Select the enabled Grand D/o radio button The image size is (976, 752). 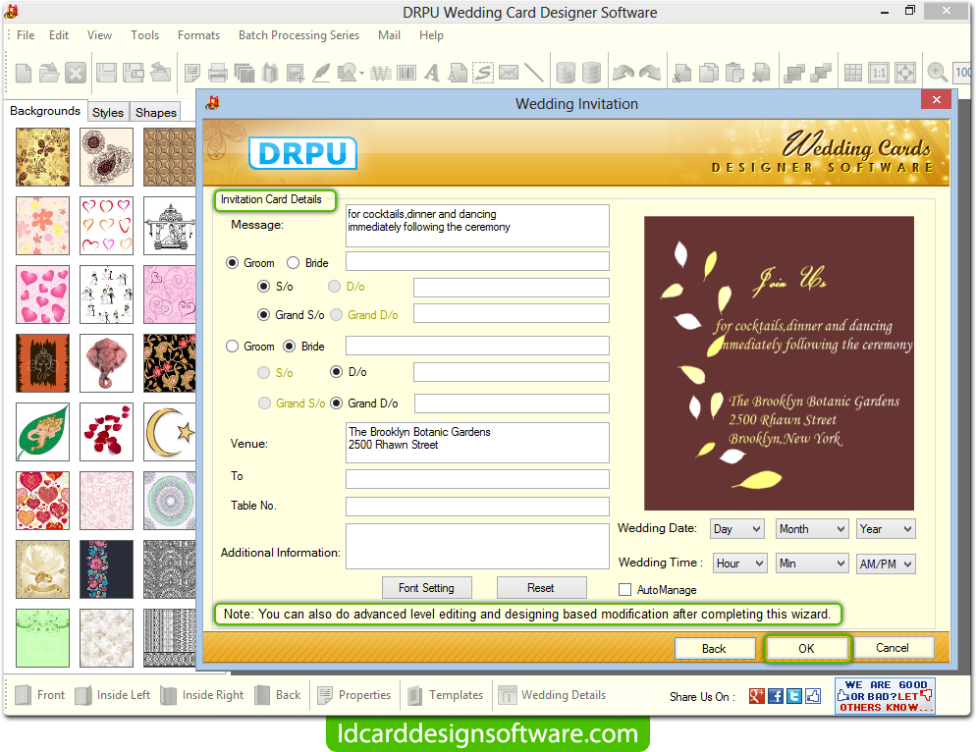point(336,403)
